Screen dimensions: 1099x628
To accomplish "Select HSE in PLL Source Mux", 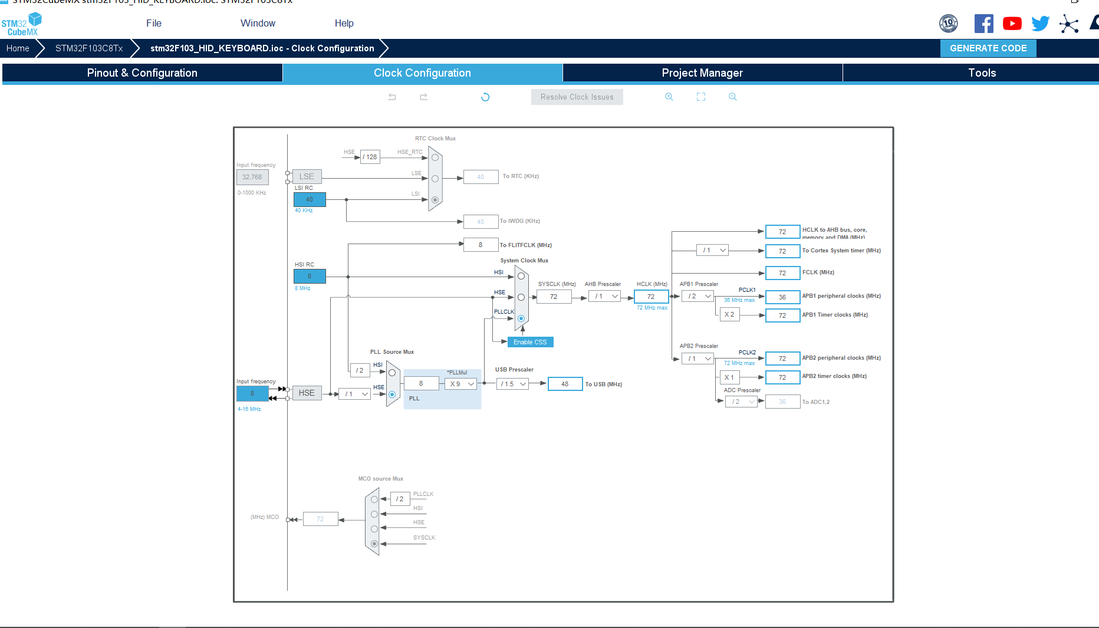I will point(392,394).
